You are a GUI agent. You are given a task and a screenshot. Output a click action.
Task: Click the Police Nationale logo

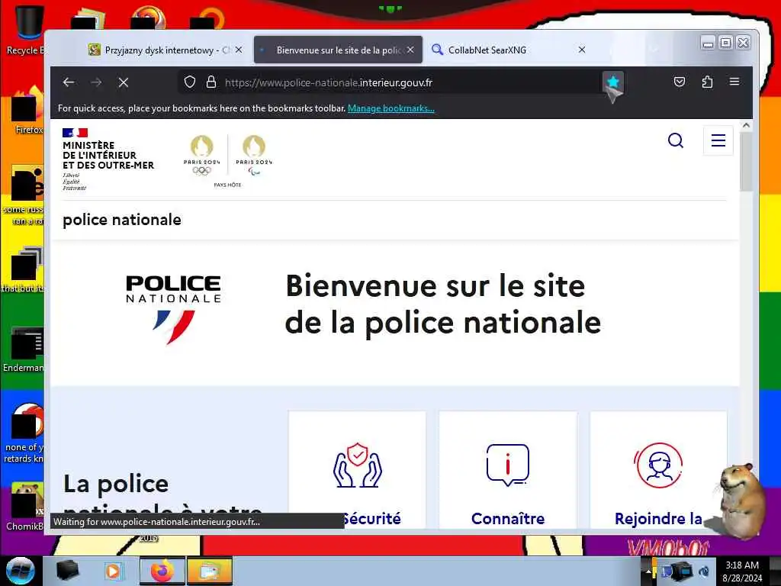173,310
